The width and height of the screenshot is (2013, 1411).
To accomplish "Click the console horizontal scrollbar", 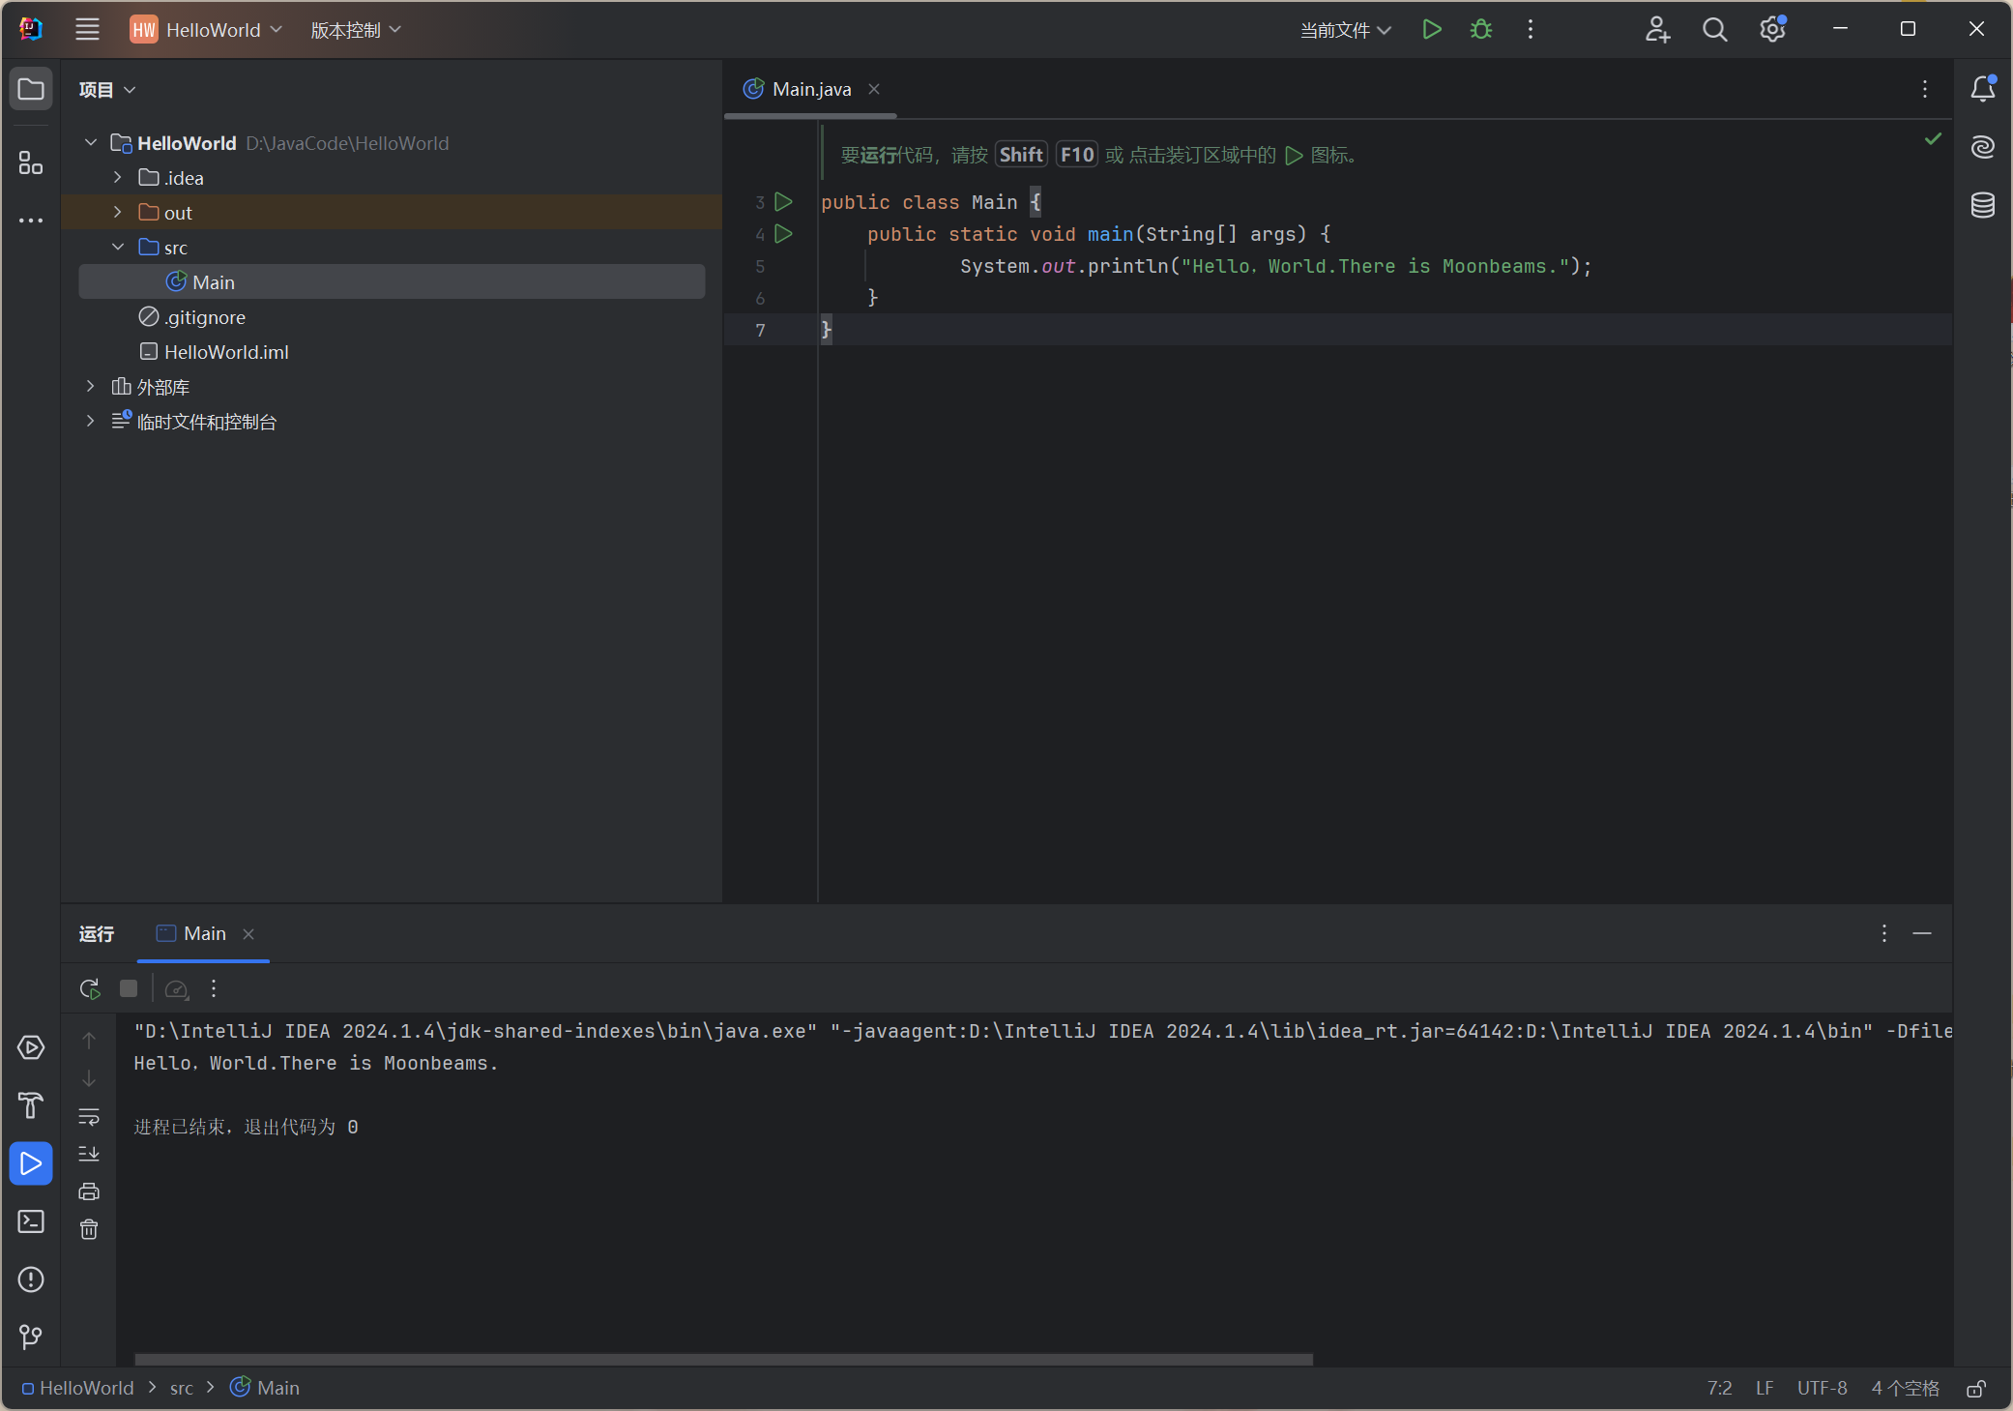I will (x=723, y=1359).
